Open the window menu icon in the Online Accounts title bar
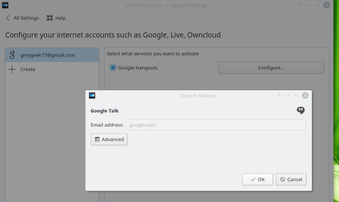This screenshot has height=202, width=339. [5, 5]
